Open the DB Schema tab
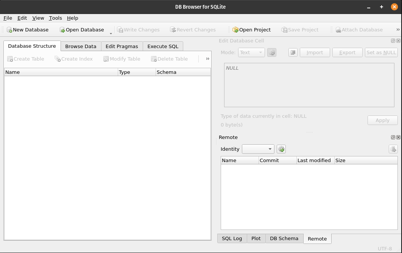402x253 pixels. (284, 238)
